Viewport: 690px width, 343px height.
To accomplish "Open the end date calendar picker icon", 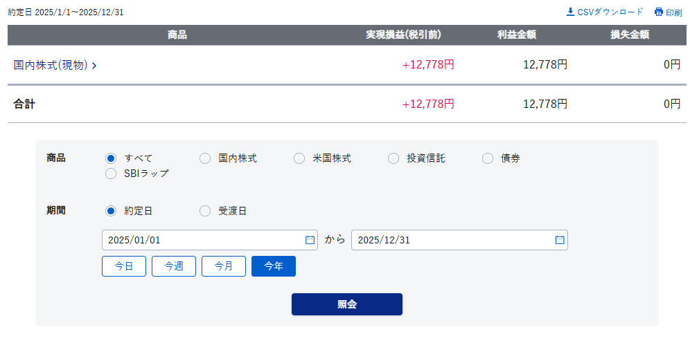I will coord(559,240).
